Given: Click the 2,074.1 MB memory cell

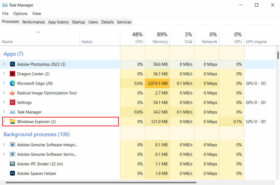Looking at the screenshot, I should (157, 83).
